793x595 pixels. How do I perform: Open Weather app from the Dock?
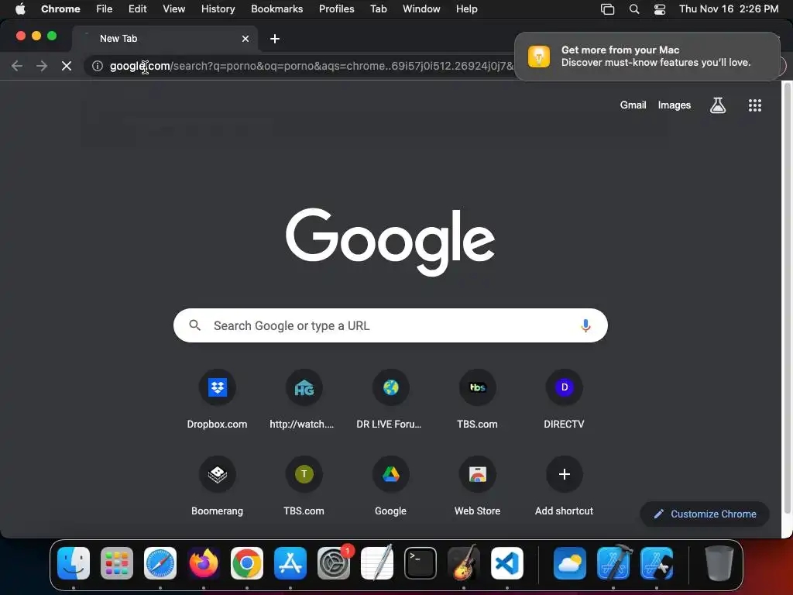tap(569, 562)
